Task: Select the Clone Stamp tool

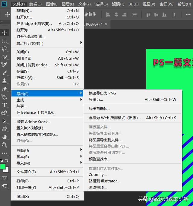Action: click(x=5, y=81)
